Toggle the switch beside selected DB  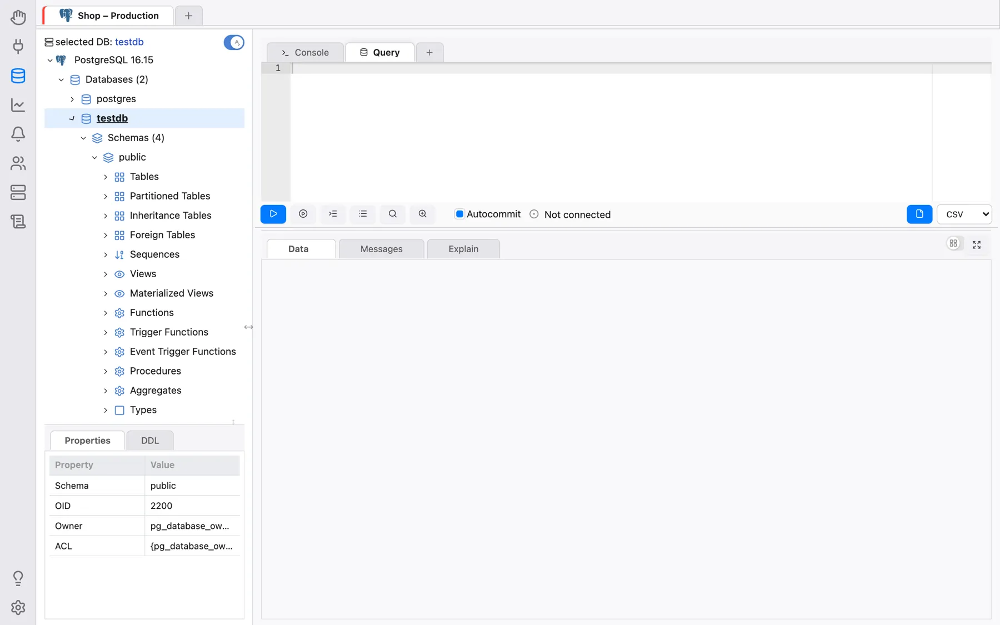point(234,42)
